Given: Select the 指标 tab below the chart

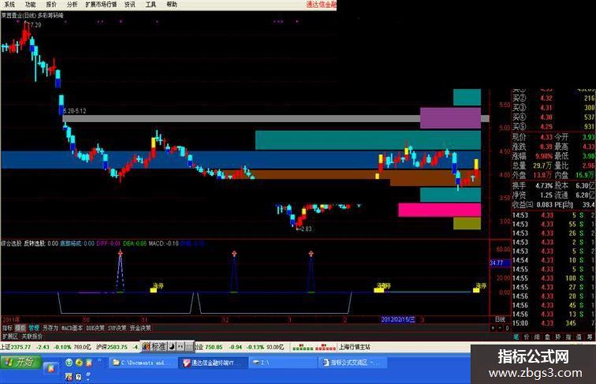Looking at the screenshot, I should tap(7, 328).
